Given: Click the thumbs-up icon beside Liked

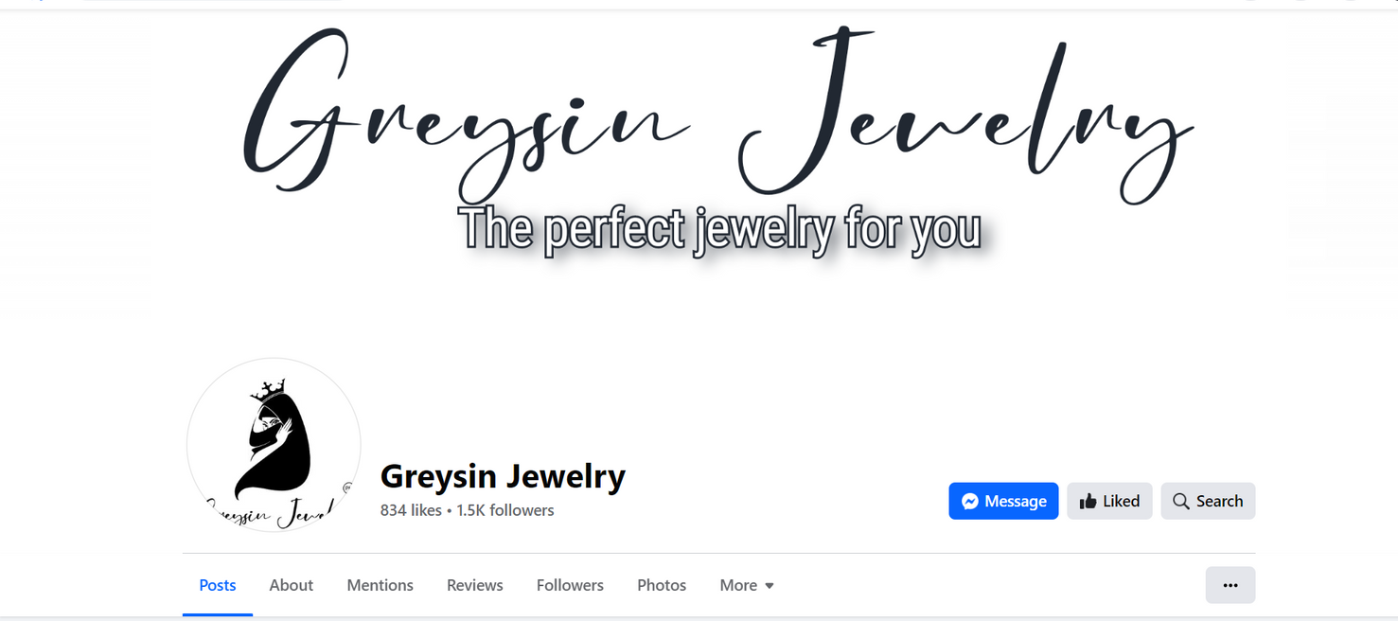Looking at the screenshot, I should pos(1088,502).
